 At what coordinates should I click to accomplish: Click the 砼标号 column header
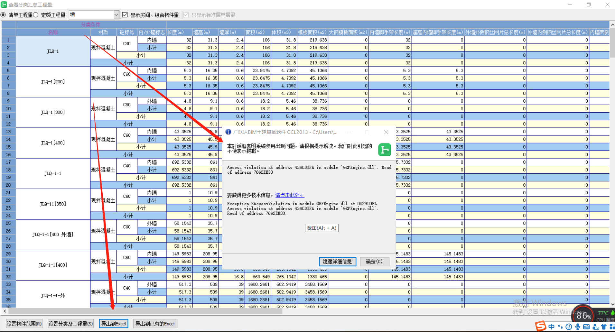coord(127,32)
